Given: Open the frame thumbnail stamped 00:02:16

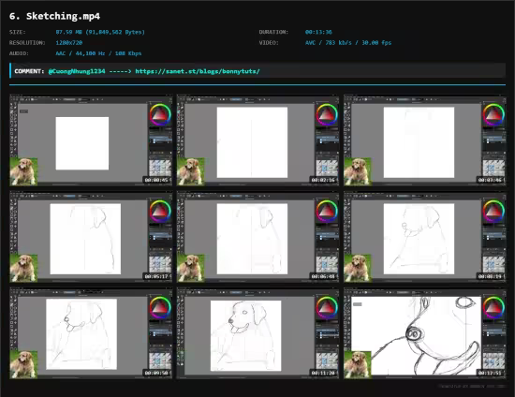Looking at the screenshot, I should [257, 140].
